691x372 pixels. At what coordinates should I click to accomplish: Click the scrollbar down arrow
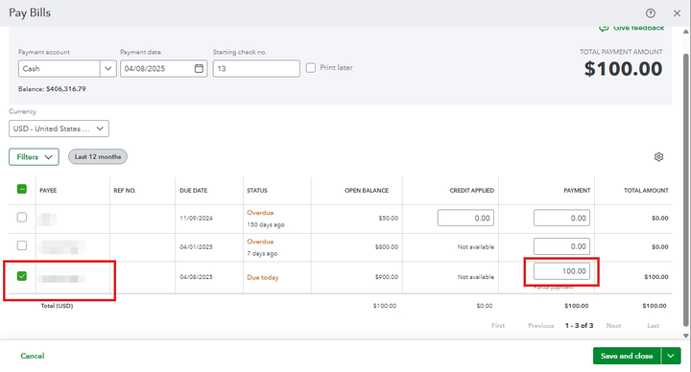pos(685,336)
